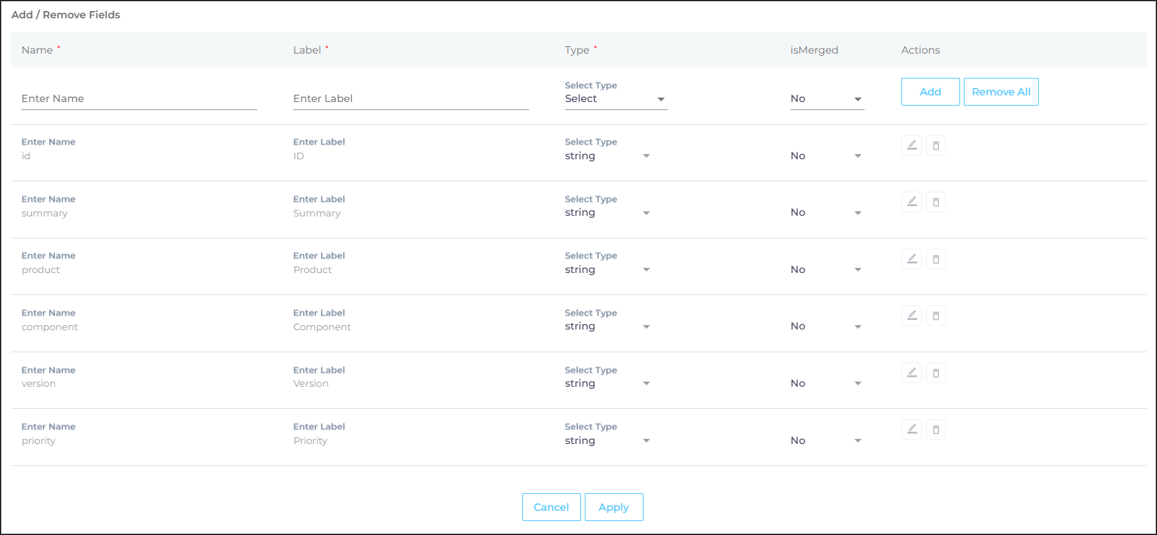Open isMerged dropdown in new field row
The image size is (1157, 535).
[x=826, y=99]
